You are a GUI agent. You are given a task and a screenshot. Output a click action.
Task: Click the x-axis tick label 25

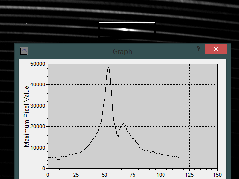pyautogui.click(x=76, y=175)
